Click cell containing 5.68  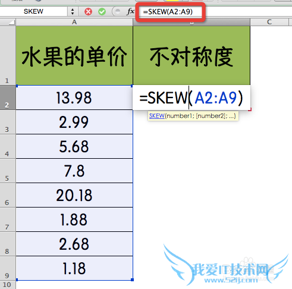(74, 146)
